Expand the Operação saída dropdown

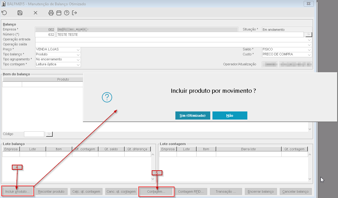click(x=309, y=45)
